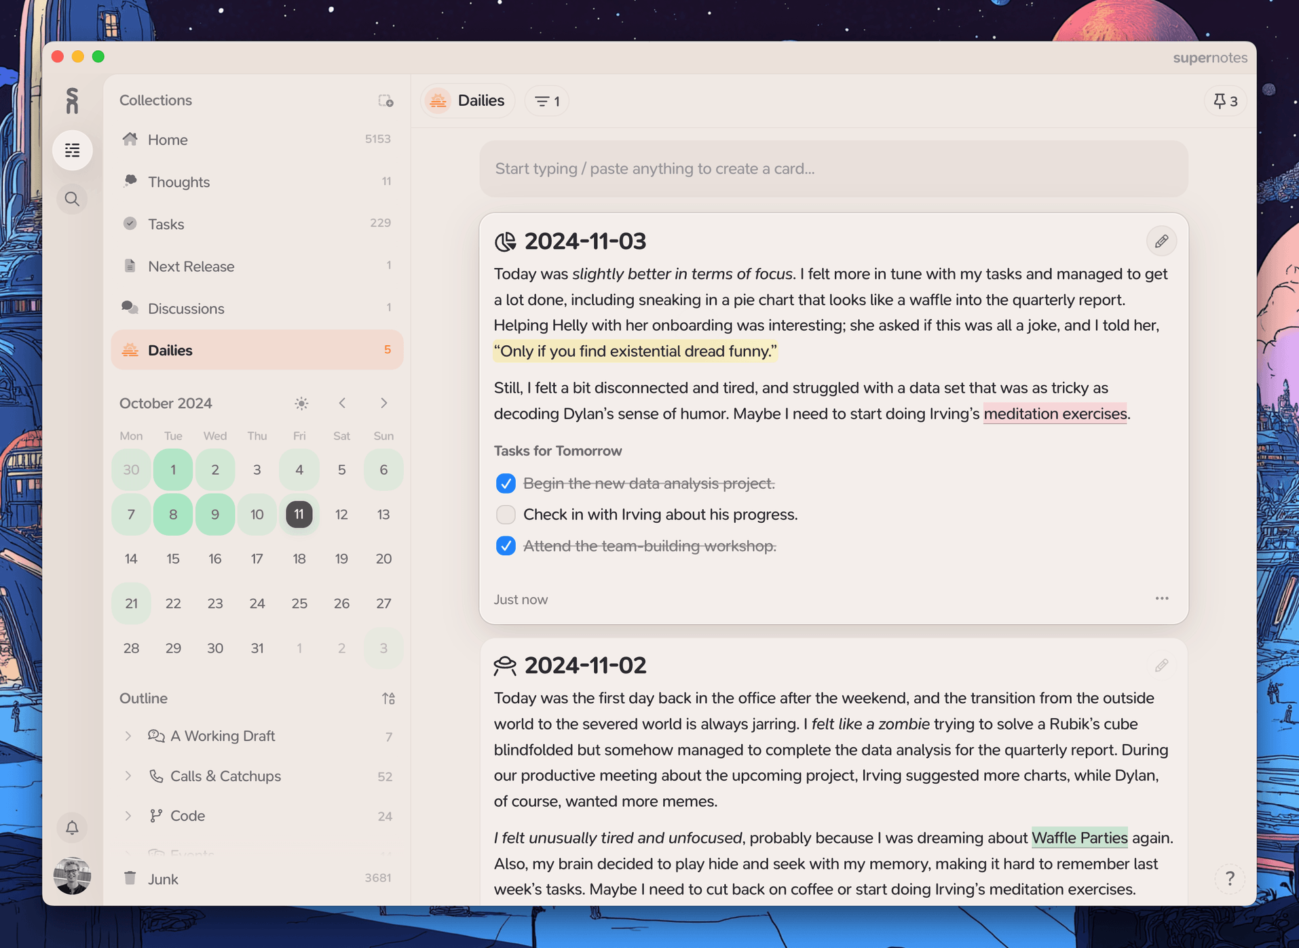Click the card creation text input field
1299x948 pixels.
[833, 169]
